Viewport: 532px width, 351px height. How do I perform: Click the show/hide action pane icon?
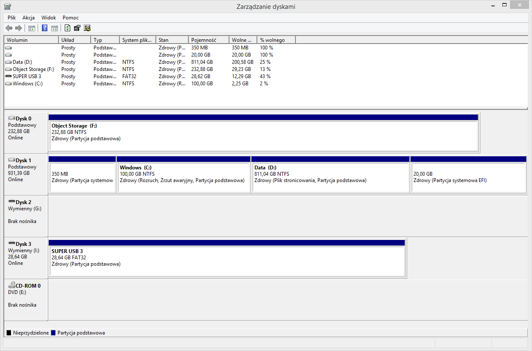tap(54, 28)
